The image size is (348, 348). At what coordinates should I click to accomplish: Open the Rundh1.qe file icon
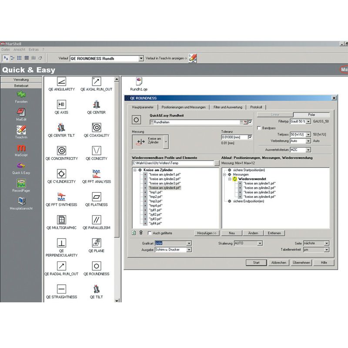coord(139,81)
